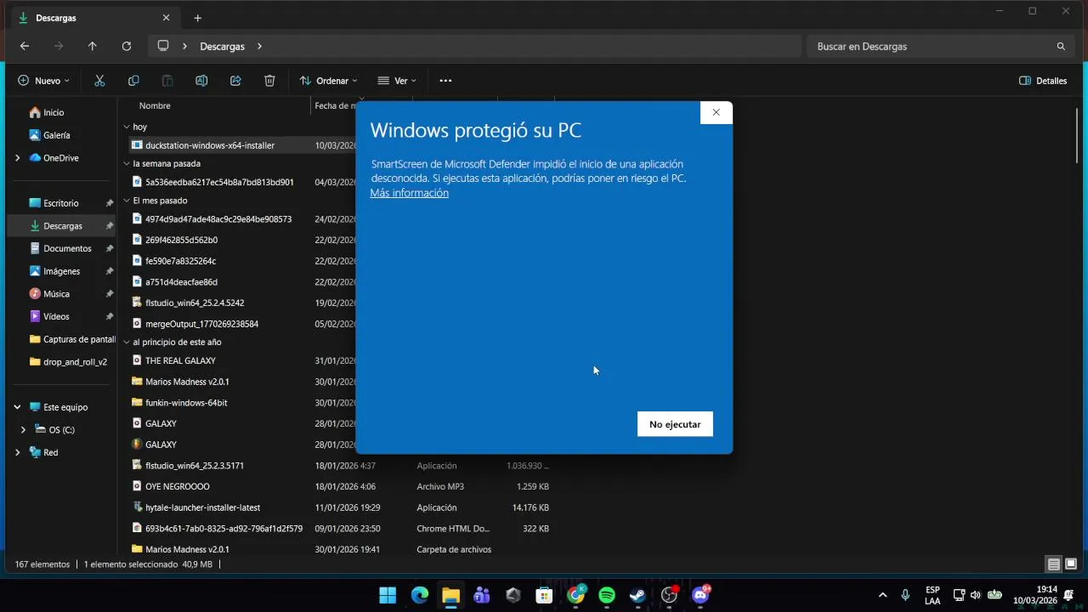
Task: Open a new Explorer tab
Action: [x=197, y=18]
